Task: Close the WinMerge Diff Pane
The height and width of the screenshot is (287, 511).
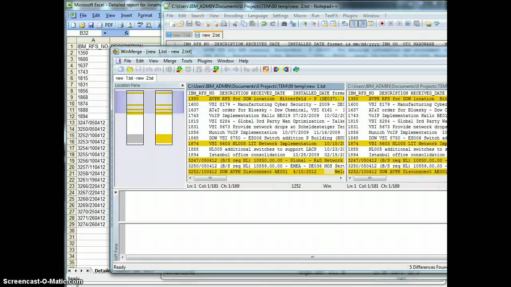Action: 116,193
